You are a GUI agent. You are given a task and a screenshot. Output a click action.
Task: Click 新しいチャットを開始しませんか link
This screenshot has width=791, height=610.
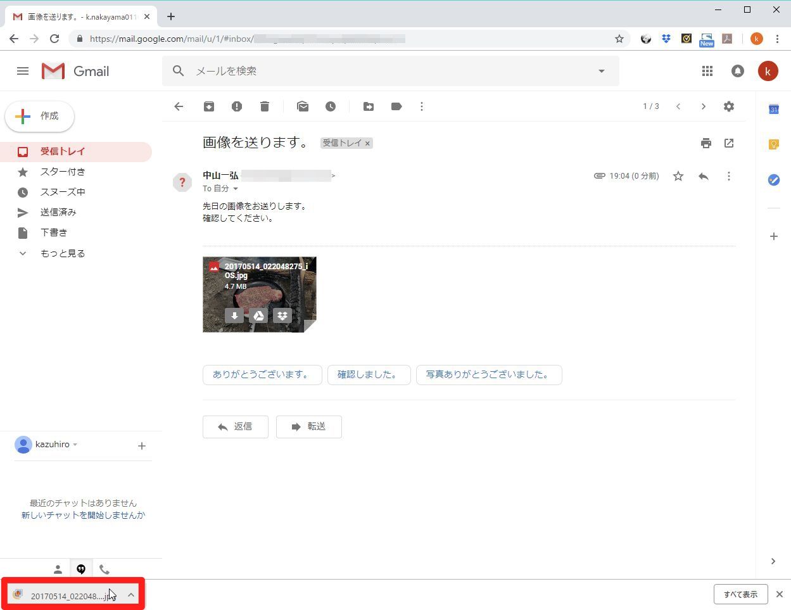84,515
